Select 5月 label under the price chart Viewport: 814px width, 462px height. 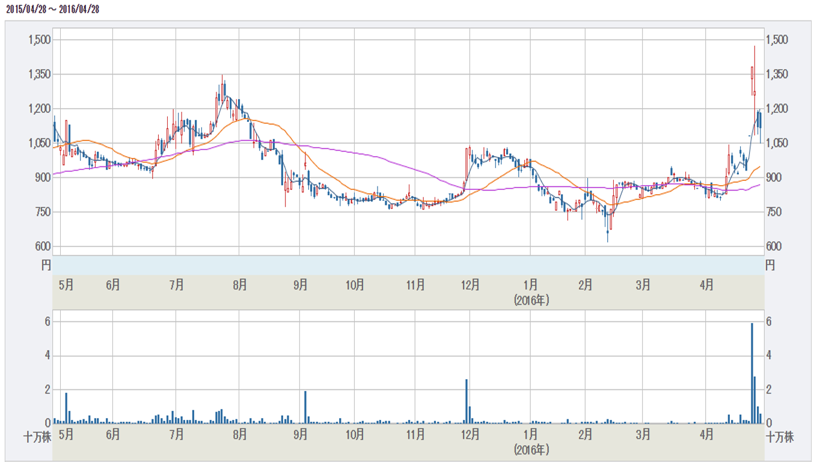67,285
